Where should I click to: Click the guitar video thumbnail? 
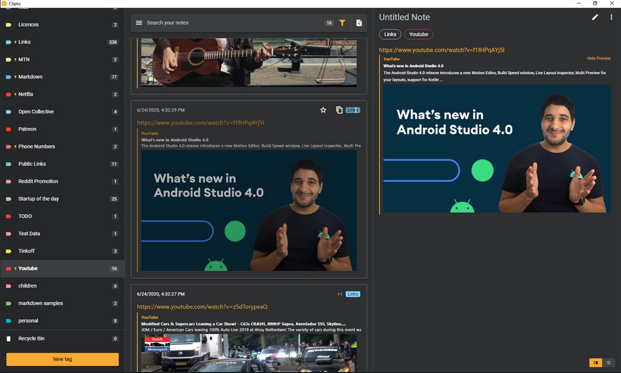click(249, 62)
